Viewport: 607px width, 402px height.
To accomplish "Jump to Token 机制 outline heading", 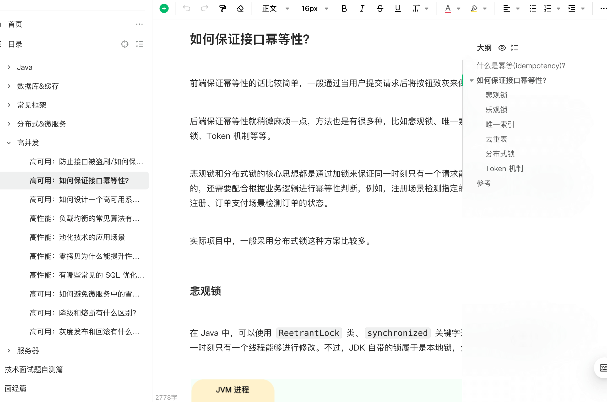I will [x=504, y=168].
